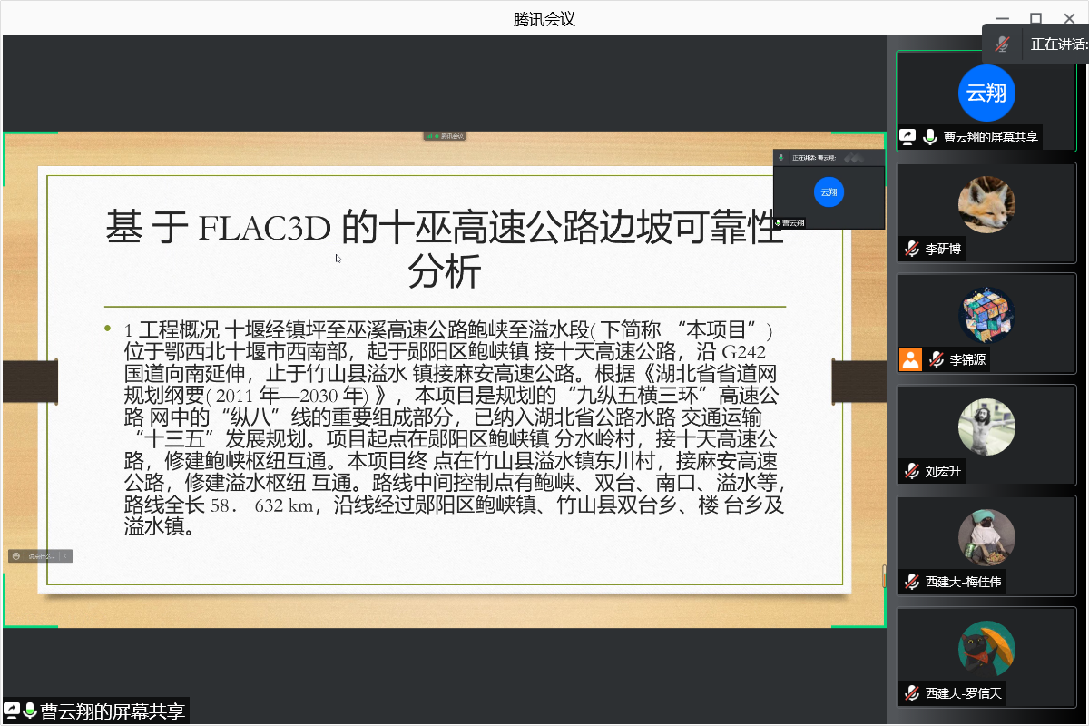Click the muted microphone icon beside 正在讲话

pyautogui.click(x=1002, y=44)
